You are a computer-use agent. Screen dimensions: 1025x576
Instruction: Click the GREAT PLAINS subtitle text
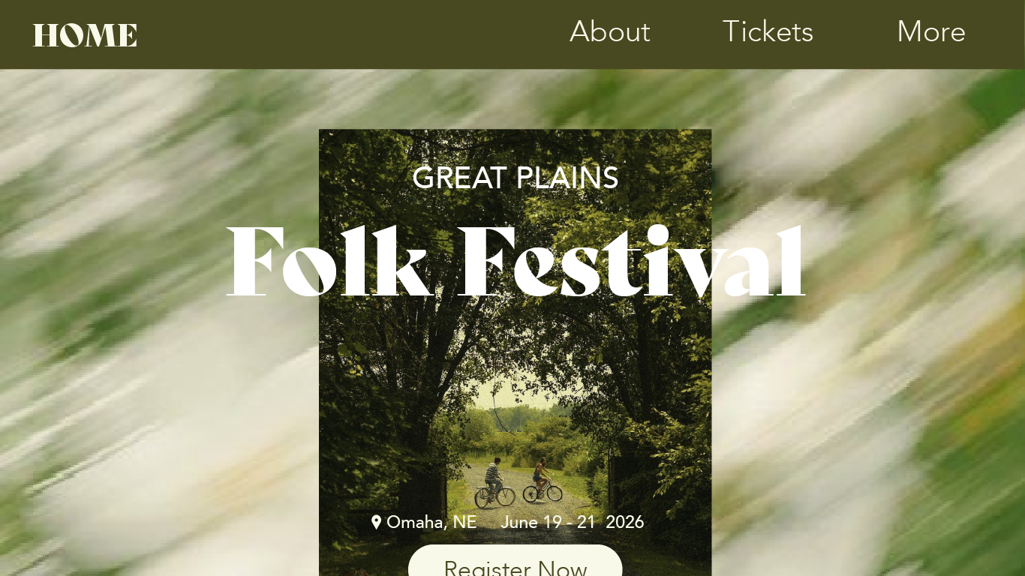515,178
